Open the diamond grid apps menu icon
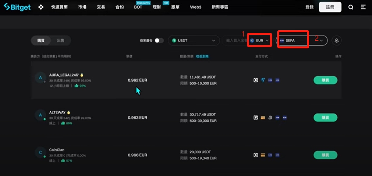The height and width of the screenshot is (176, 372). [41, 7]
